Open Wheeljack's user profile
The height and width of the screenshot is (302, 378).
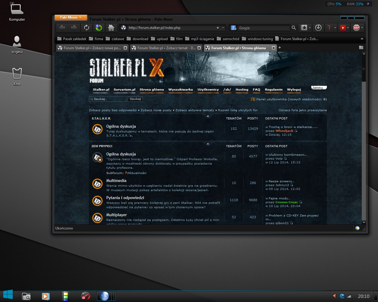click(284, 131)
